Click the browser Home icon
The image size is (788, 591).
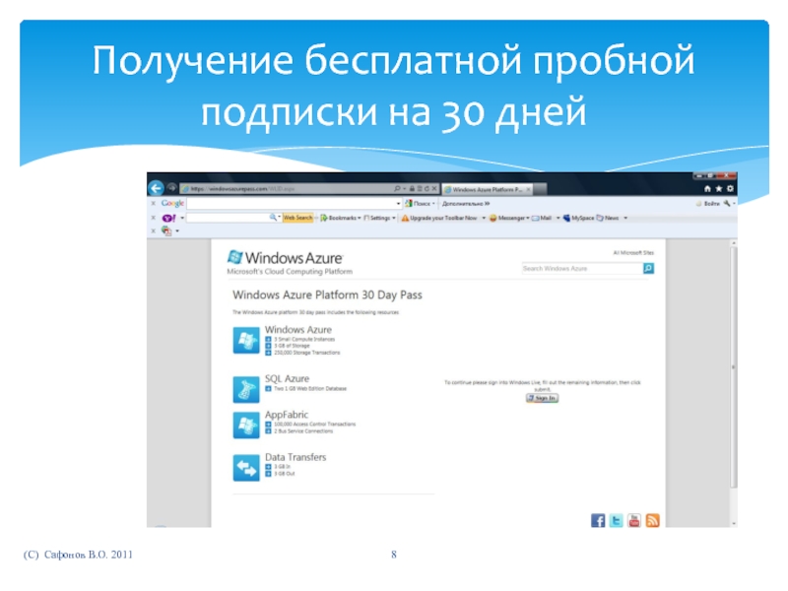coord(705,187)
